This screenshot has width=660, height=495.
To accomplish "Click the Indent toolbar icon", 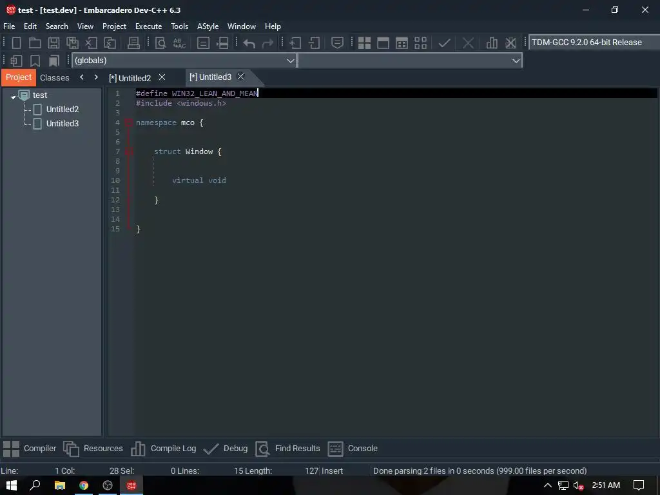I will (295, 43).
